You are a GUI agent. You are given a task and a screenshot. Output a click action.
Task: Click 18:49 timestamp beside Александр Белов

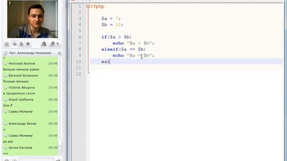[x=53, y=124]
